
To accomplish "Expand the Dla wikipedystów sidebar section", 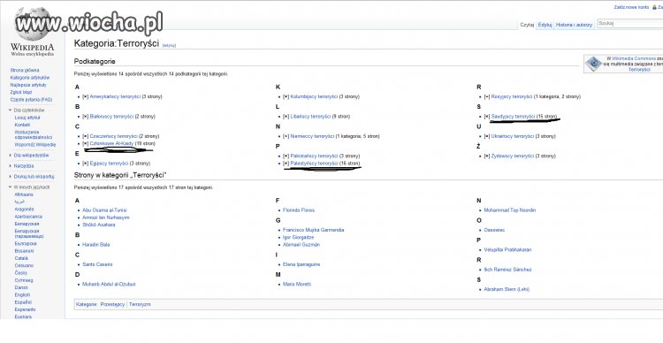I will coord(10,156).
